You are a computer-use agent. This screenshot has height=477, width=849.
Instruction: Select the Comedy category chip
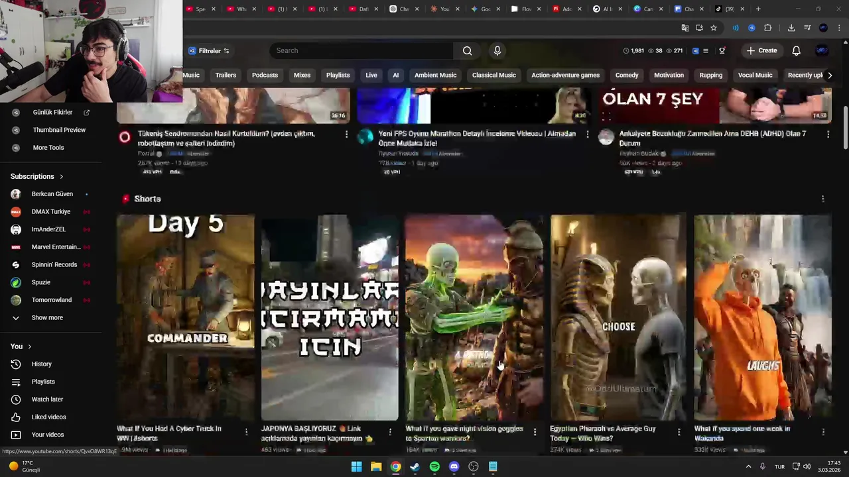point(627,75)
